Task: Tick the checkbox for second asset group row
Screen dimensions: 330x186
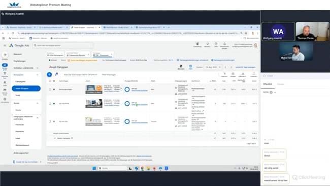Action: pos(50,104)
